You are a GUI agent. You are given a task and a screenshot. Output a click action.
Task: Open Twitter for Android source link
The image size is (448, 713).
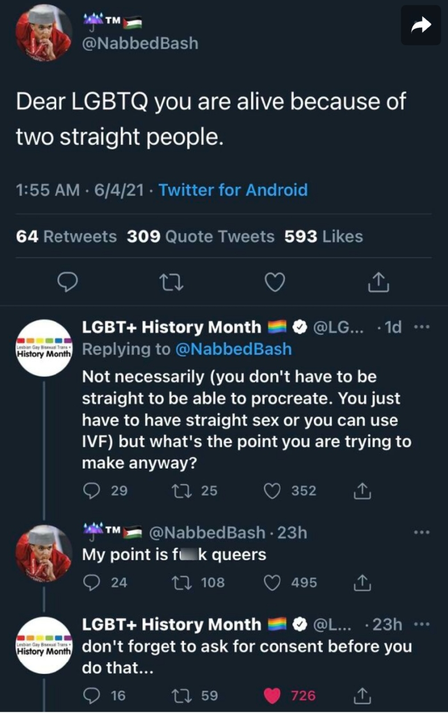233,190
